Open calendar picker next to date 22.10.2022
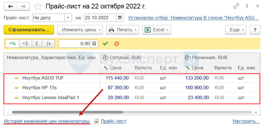 [x=120, y=18]
